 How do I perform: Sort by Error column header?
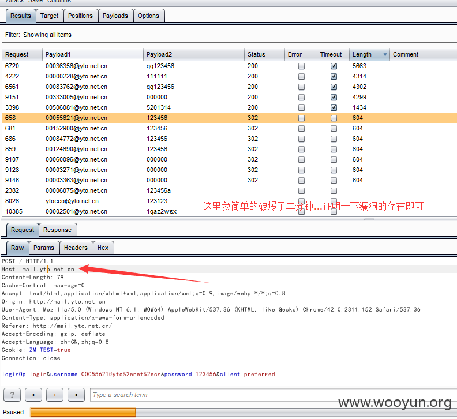301,54
